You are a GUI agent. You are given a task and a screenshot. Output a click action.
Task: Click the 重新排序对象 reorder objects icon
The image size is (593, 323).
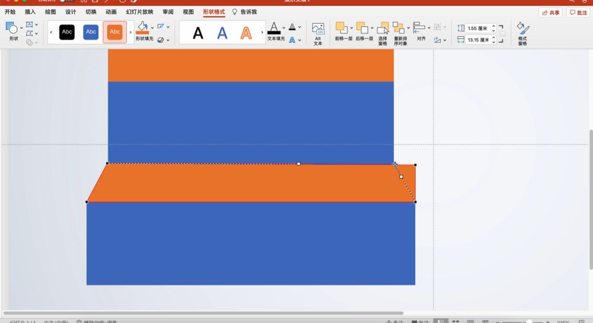399,27
